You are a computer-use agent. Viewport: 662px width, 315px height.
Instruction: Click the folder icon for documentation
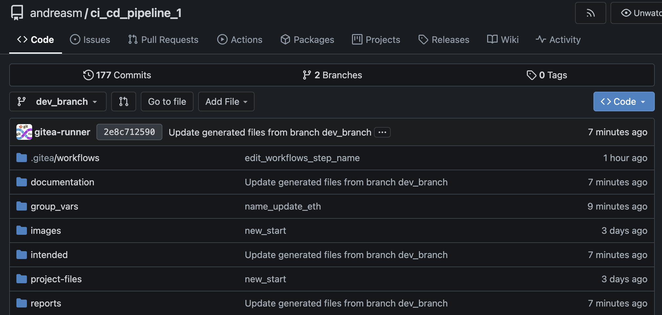pyautogui.click(x=22, y=182)
